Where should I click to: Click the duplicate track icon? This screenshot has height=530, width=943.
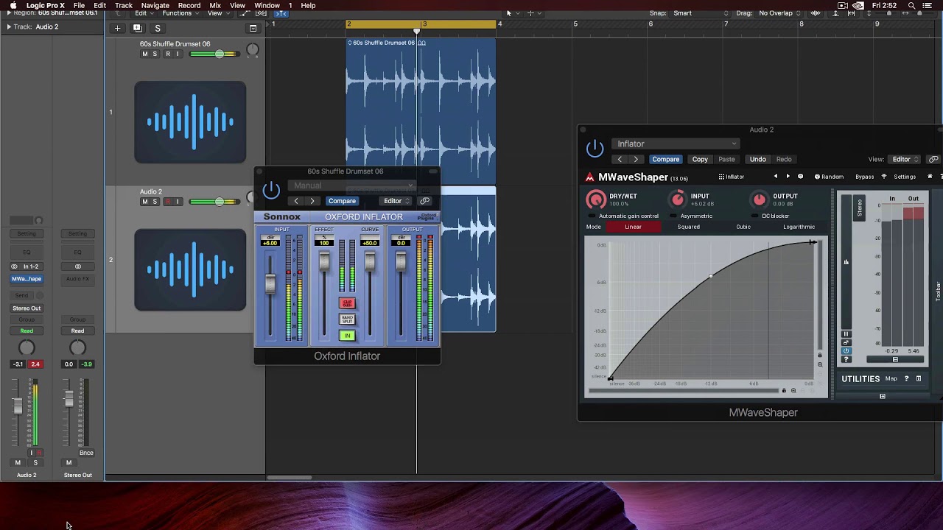click(x=137, y=29)
